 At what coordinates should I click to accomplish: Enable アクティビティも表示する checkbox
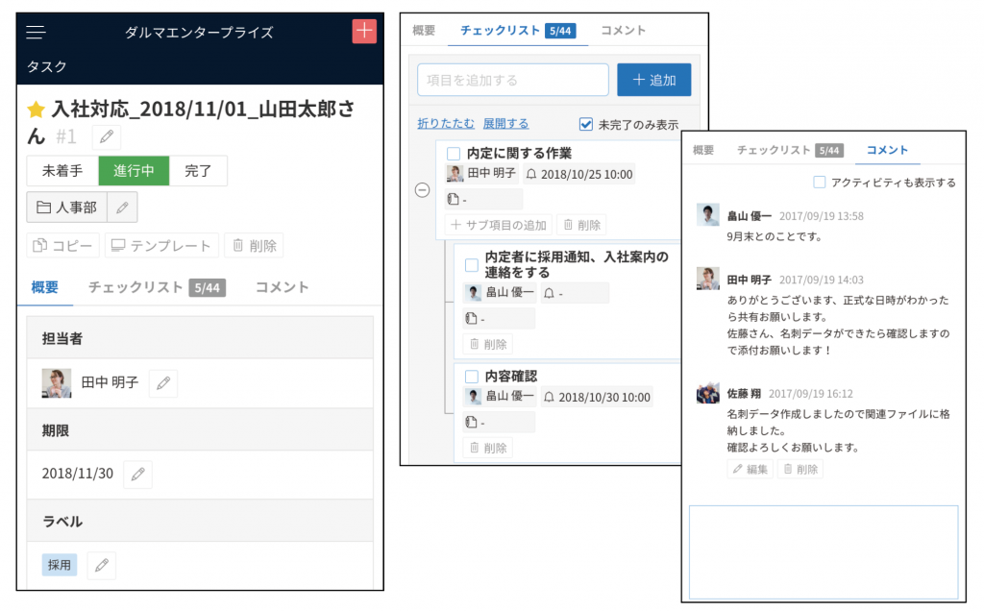coord(820,183)
